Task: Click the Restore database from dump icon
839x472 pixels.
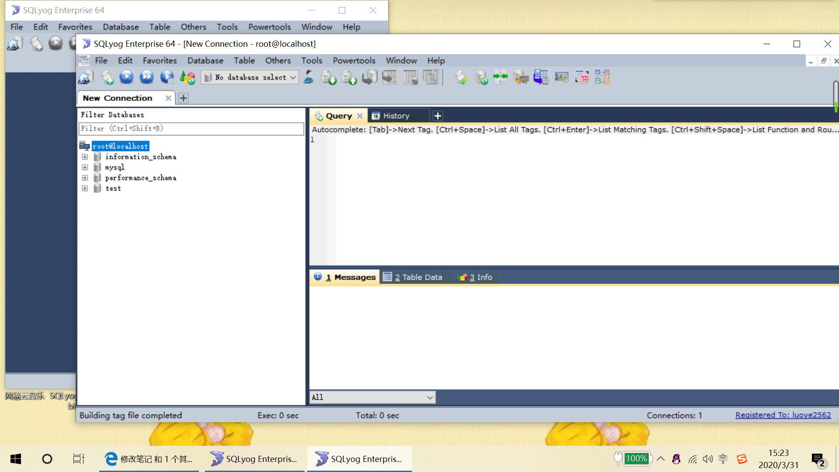Action: pyautogui.click(x=370, y=77)
